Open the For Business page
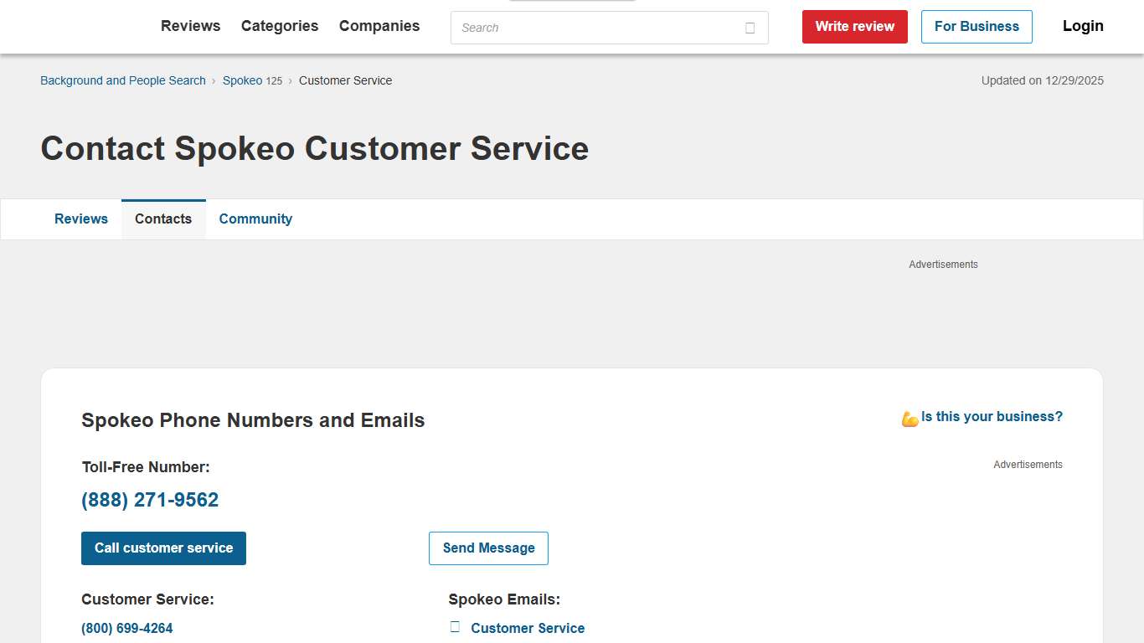The width and height of the screenshot is (1144, 643). point(977,26)
